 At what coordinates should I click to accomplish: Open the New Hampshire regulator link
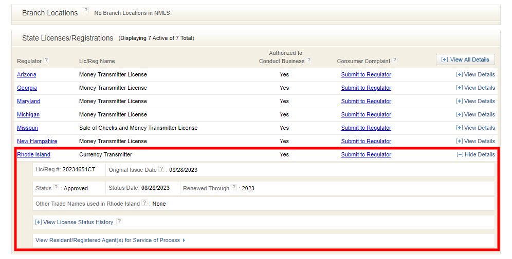(37, 141)
